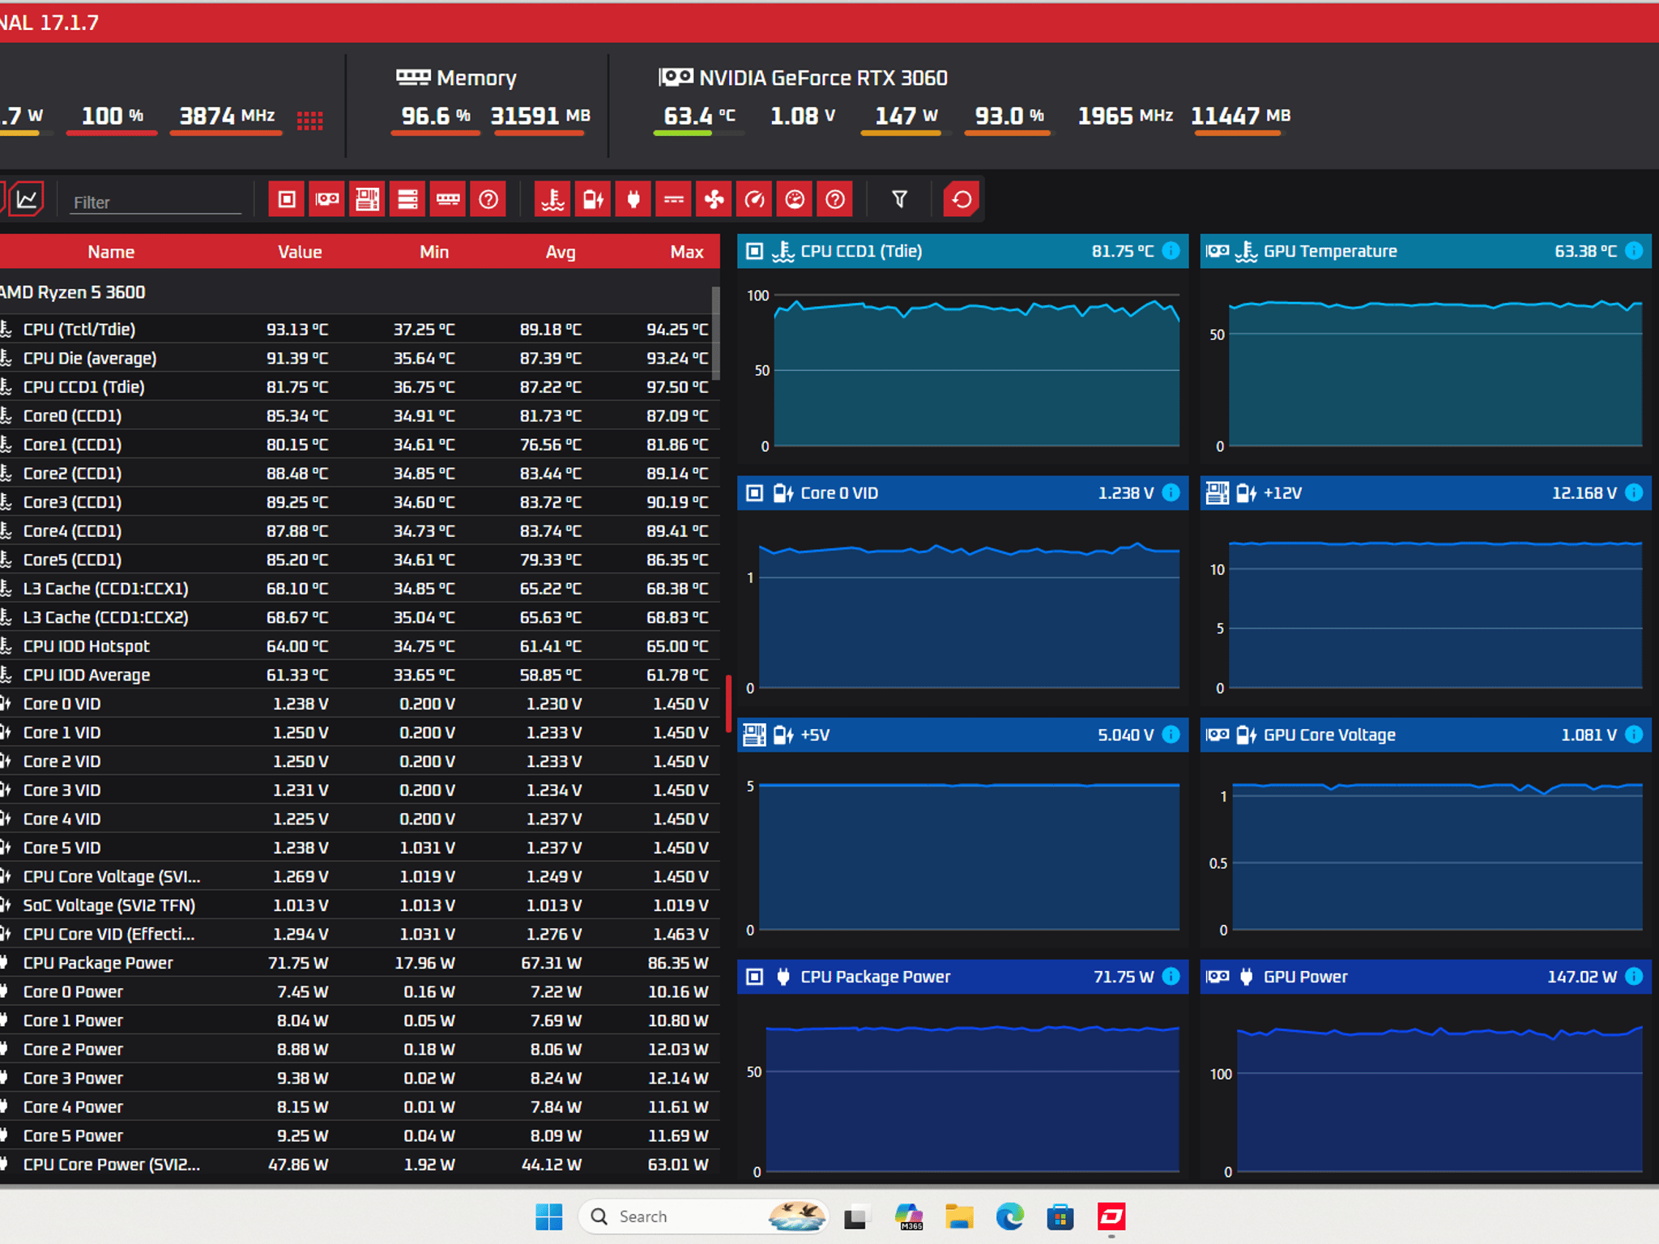Open info for CPU Package Power graph
Screen dimensions: 1659x1244
tap(1171, 977)
